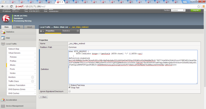The height and width of the screenshot is (109, 206).
Task: Click the Statistics sidebar icon
Action: (3, 32)
